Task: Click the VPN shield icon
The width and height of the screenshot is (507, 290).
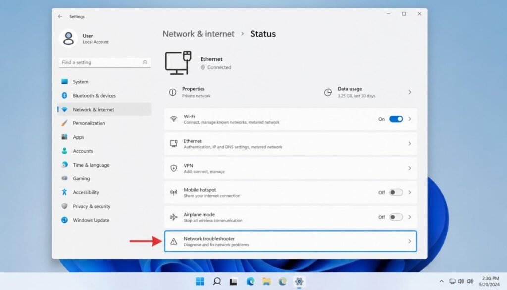Action: (174, 168)
